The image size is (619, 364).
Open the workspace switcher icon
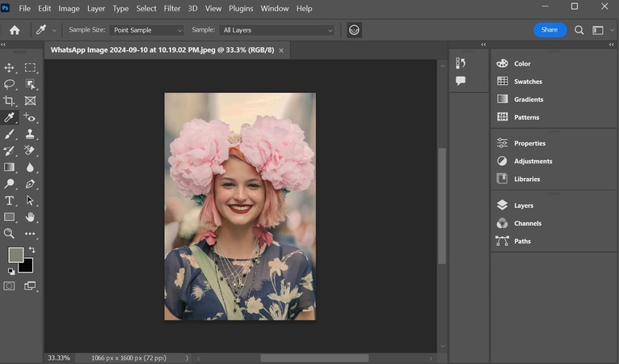(x=598, y=30)
